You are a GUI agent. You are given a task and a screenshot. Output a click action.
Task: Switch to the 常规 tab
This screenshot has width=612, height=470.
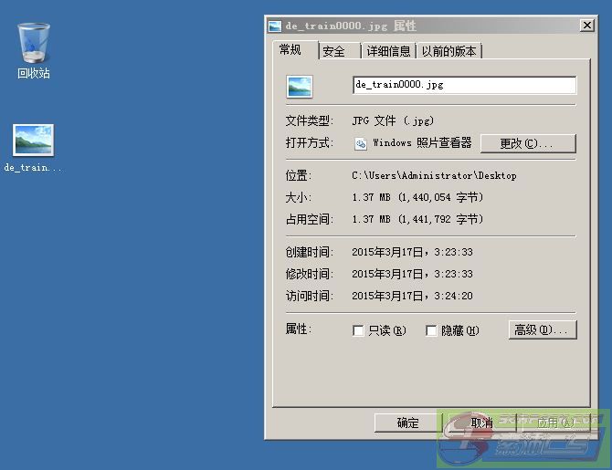point(291,50)
